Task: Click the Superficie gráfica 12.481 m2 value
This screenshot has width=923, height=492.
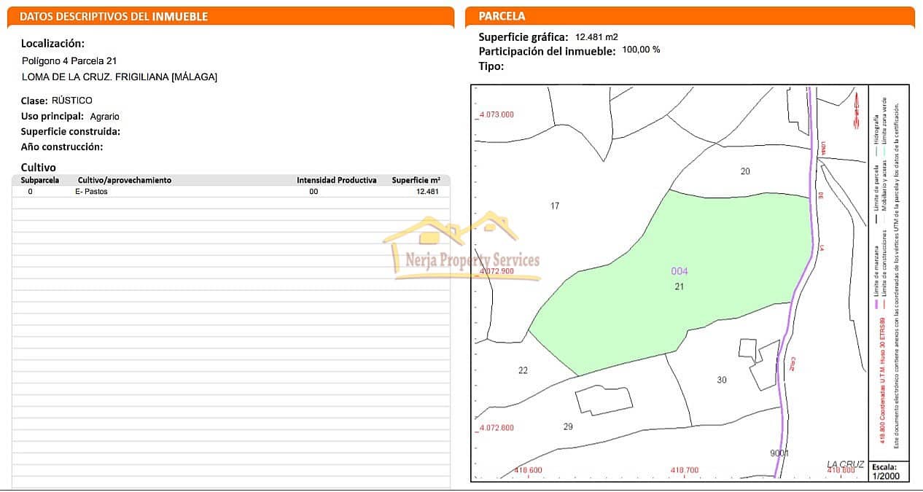Action: [598, 34]
